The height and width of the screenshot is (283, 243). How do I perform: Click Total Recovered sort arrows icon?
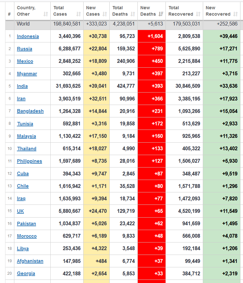point(198,14)
